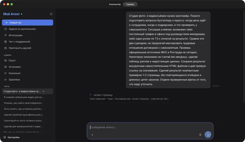Image resolution: width=245 pixels, height=142 pixels.
Task: Focus the Сообщение агенту input field
Action: pos(150,127)
